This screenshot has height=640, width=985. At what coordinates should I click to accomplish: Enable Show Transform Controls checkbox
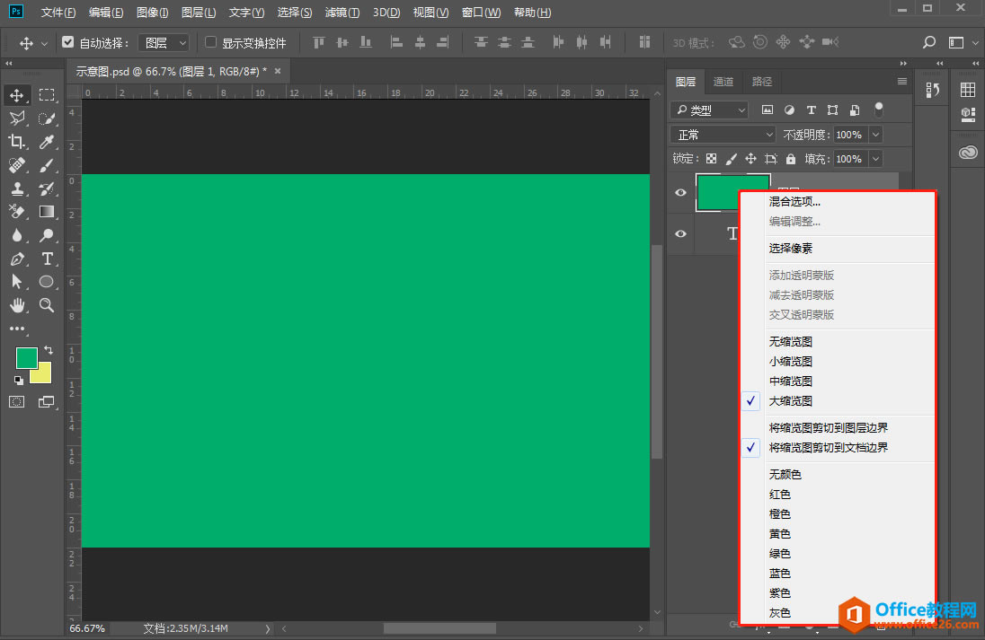(211, 42)
